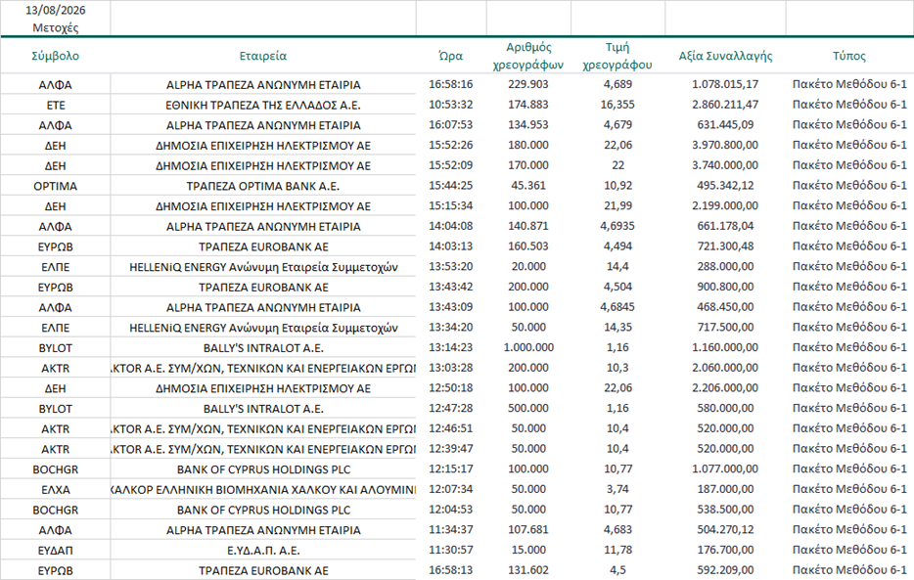Select the time cell 12:50:18
The width and height of the screenshot is (914, 580).
(450, 388)
